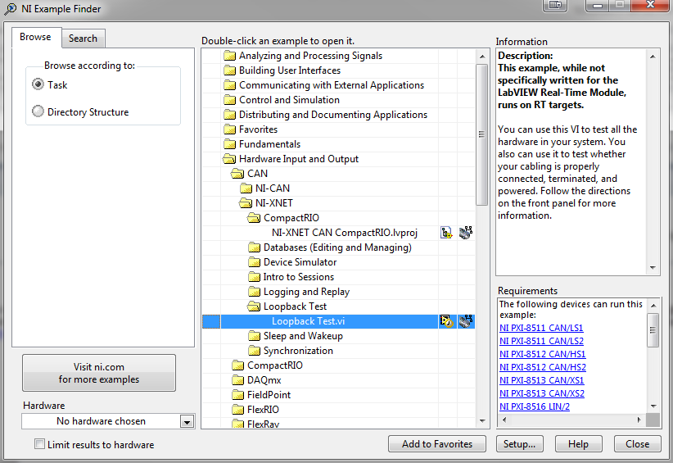Click Visit ni.com for more examples button

(x=99, y=373)
